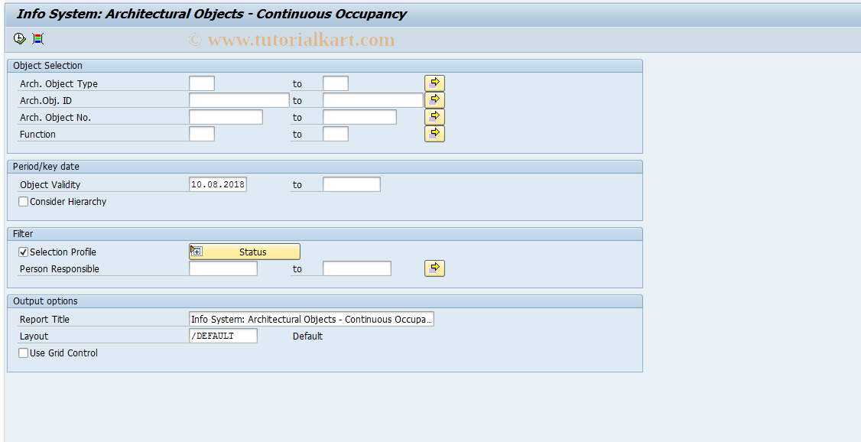Click the Function to field
The height and width of the screenshot is (442, 861).
click(336, 134)
